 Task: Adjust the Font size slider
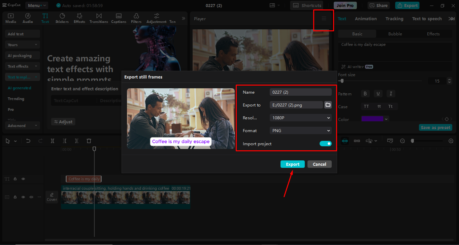coord(341,81)
